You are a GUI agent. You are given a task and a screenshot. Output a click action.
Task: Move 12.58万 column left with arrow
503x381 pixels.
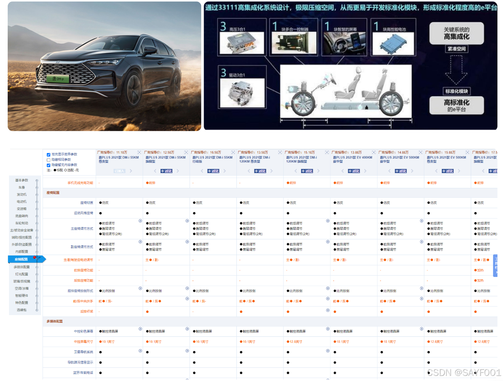155,171
